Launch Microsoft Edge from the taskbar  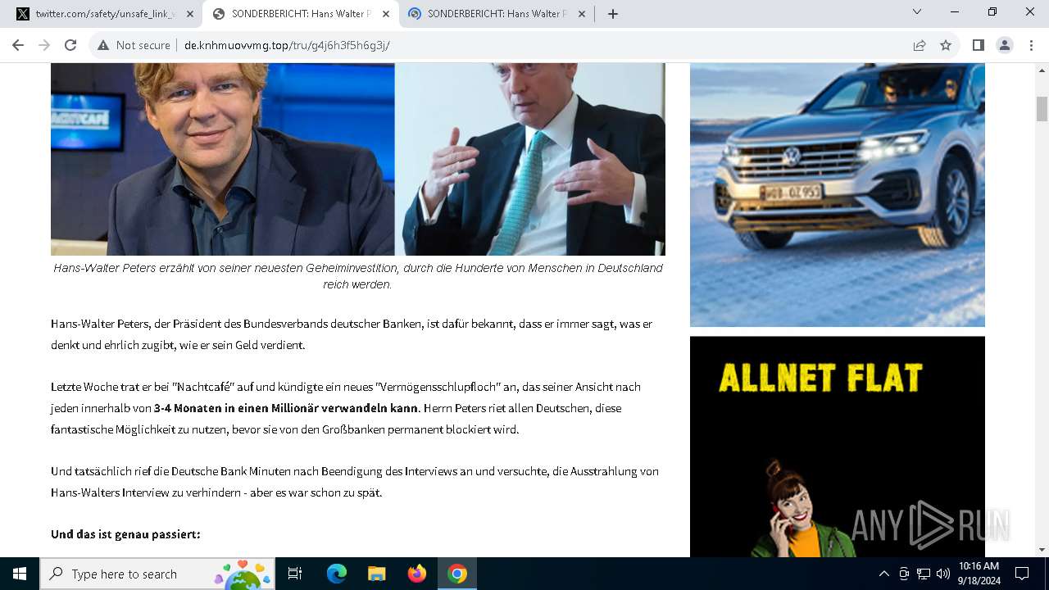pos(337,574)
